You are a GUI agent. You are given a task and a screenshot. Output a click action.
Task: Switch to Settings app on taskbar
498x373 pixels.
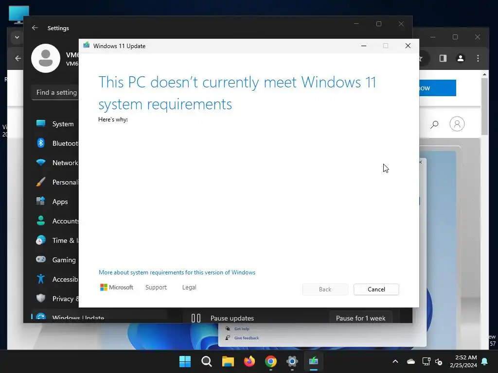coord(292,361)
